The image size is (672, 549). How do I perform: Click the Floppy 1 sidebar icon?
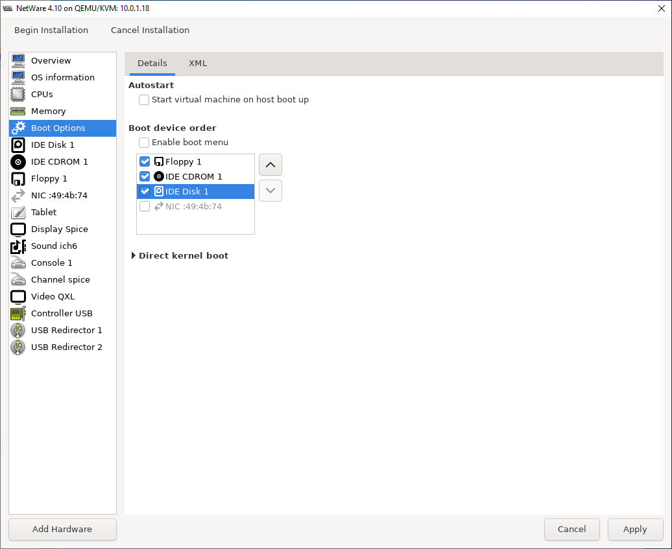click(18, 179)
